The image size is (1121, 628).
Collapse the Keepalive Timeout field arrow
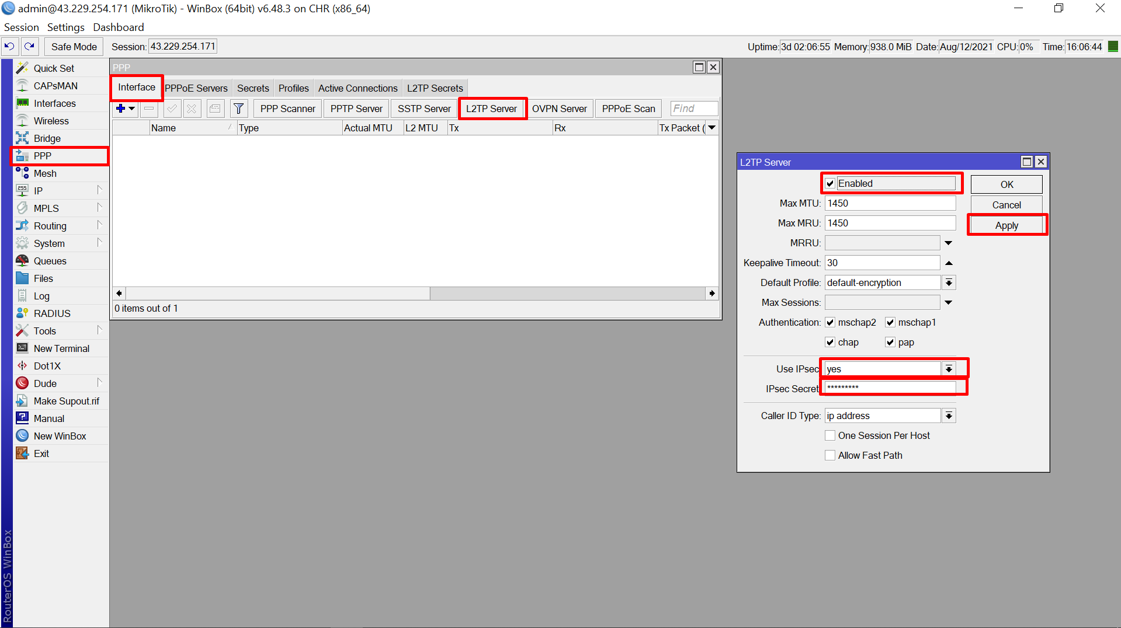(949, 263)
